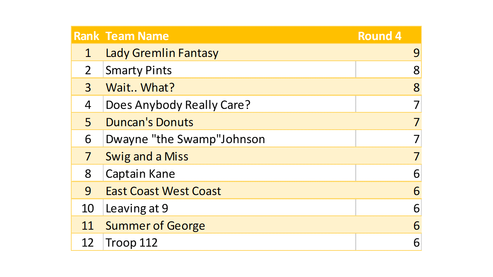
Task: Select the Leaving at 9 cell
Action: point(137,209)
